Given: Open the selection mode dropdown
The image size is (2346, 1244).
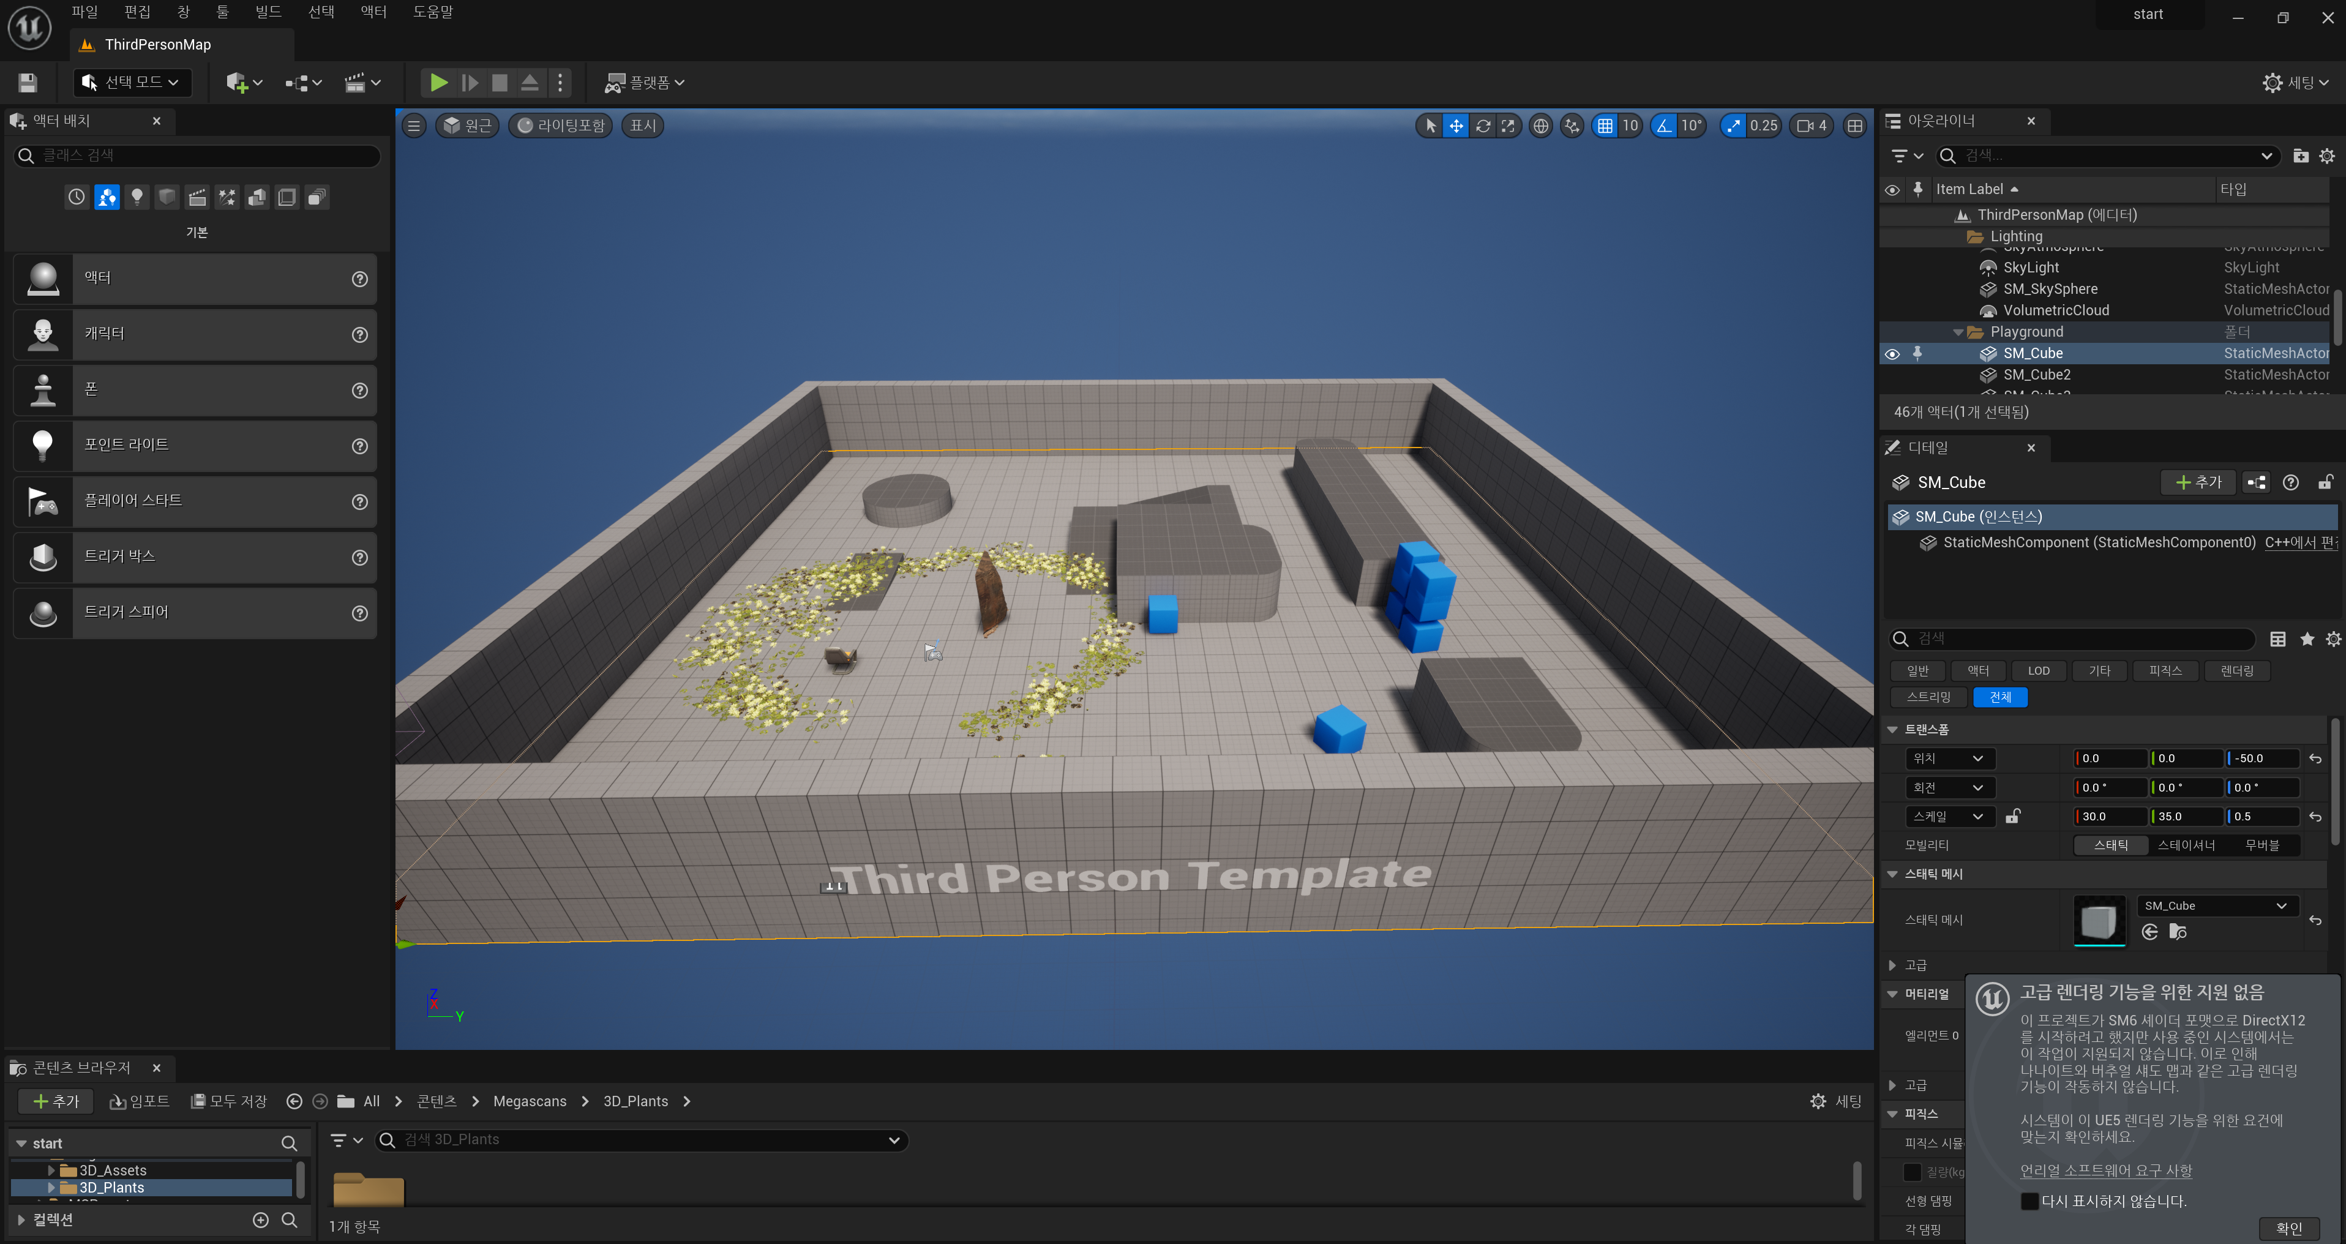Looking at the screenshot, I should [x=132, y=83].
